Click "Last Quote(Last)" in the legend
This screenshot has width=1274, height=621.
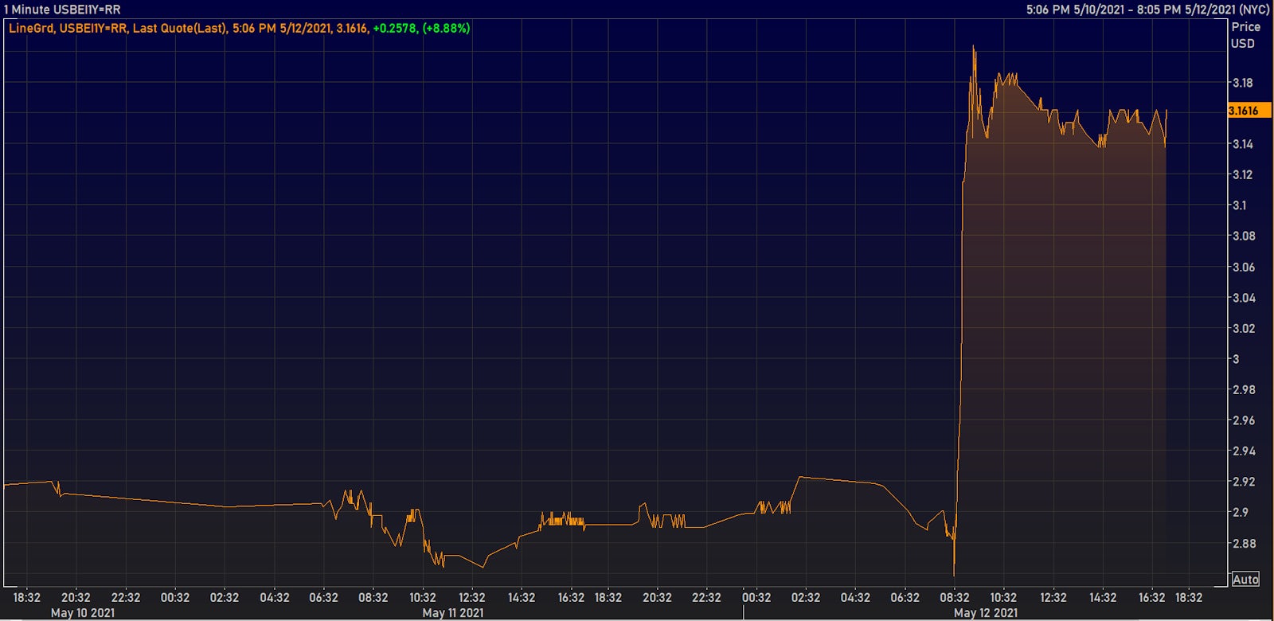(179, 28)
